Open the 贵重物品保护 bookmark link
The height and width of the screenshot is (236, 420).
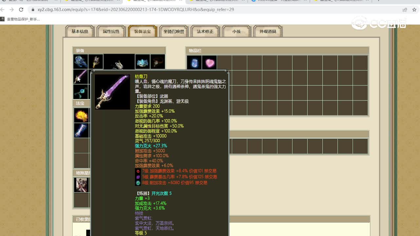[20, 19]
